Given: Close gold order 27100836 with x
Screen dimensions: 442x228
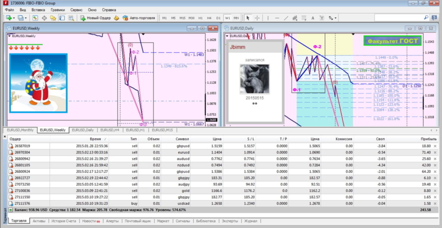Looking at the screenshot, I should pyautogui.click(x=435, y=191).
